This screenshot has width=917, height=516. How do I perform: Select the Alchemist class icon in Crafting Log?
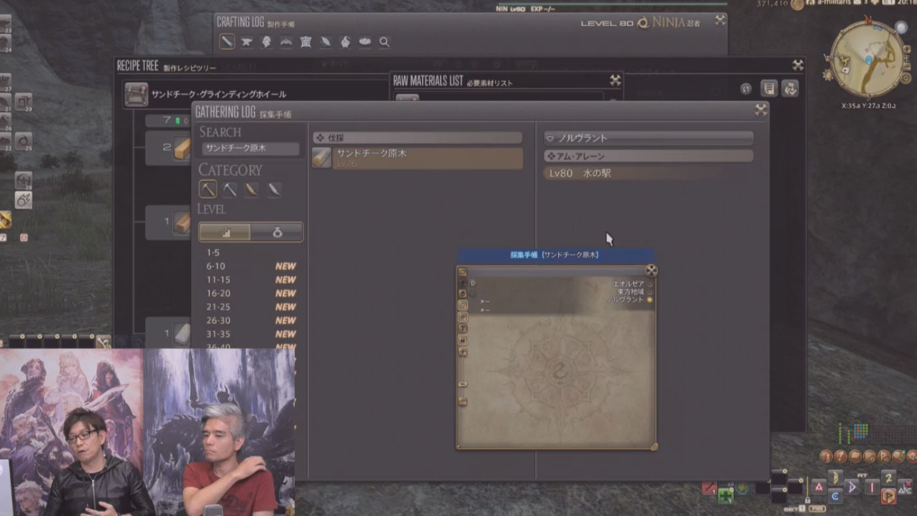point(345,41)
